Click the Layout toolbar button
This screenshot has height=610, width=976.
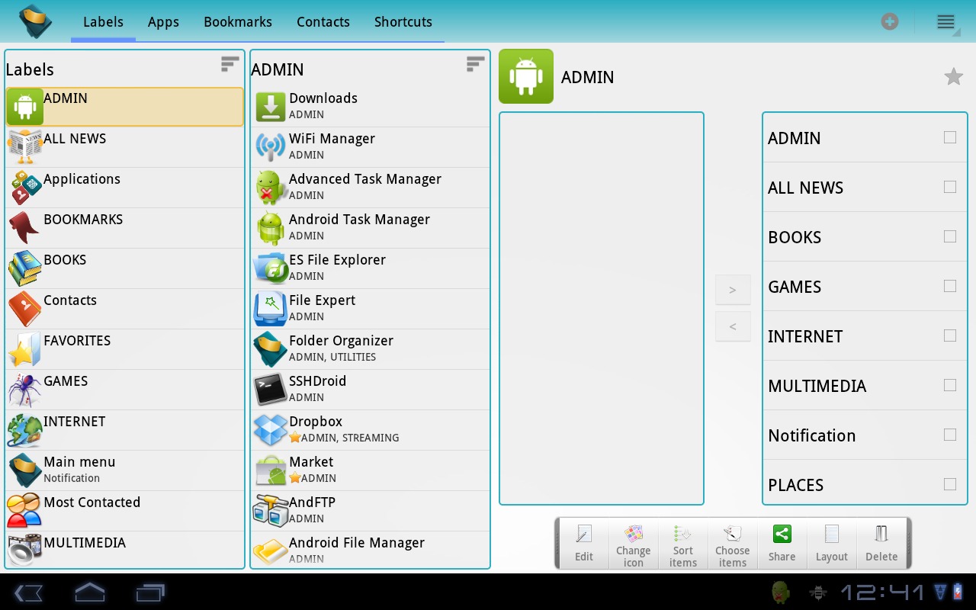pyautogui.click(x=832, y=544)
